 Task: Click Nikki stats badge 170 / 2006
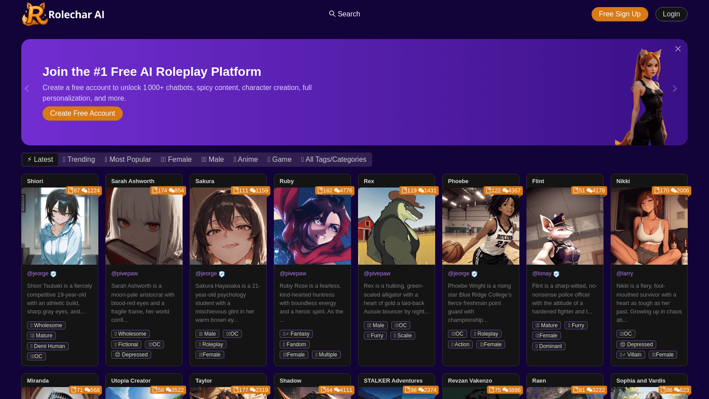tap(672, 191)
